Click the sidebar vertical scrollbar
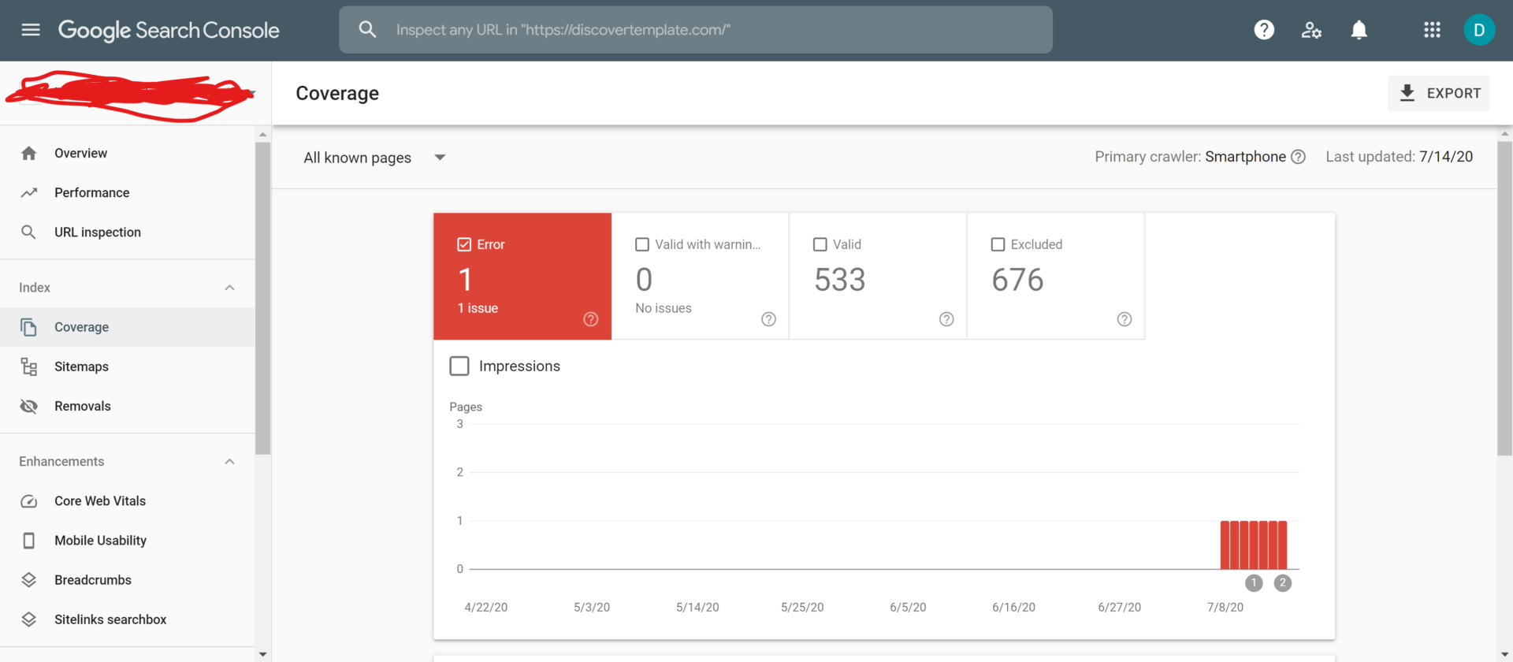The image size is (1513, 662). coord(262,299)
